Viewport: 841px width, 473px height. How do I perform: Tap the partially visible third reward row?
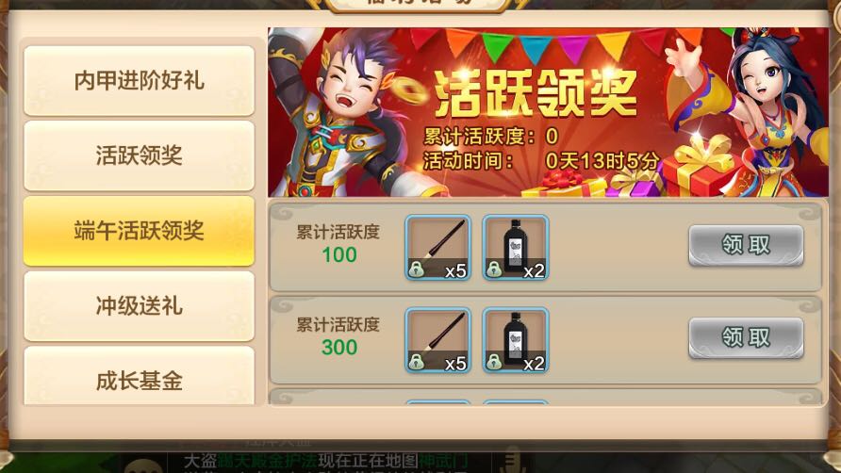point(546,397)
